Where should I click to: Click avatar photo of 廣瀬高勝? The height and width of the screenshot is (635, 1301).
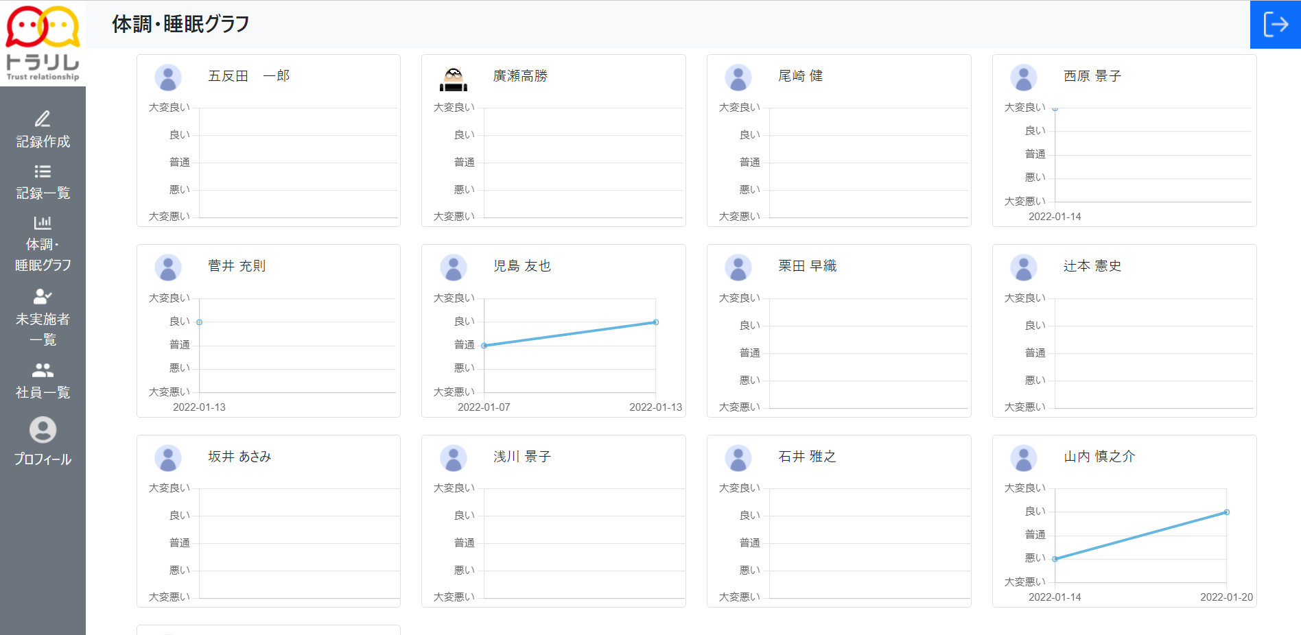point(454,77)
